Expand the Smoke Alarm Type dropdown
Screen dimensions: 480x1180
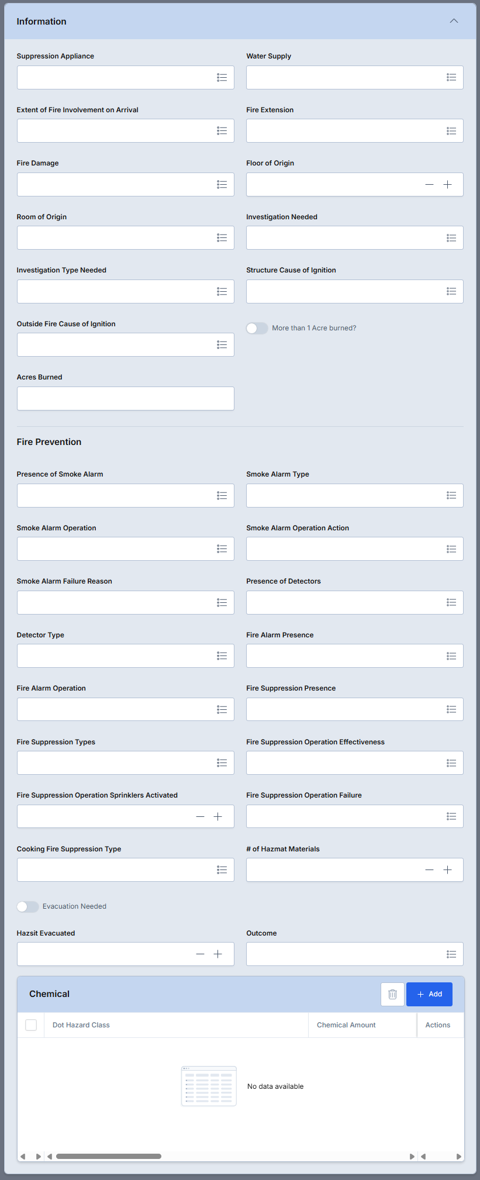click(x=355, y=495)
